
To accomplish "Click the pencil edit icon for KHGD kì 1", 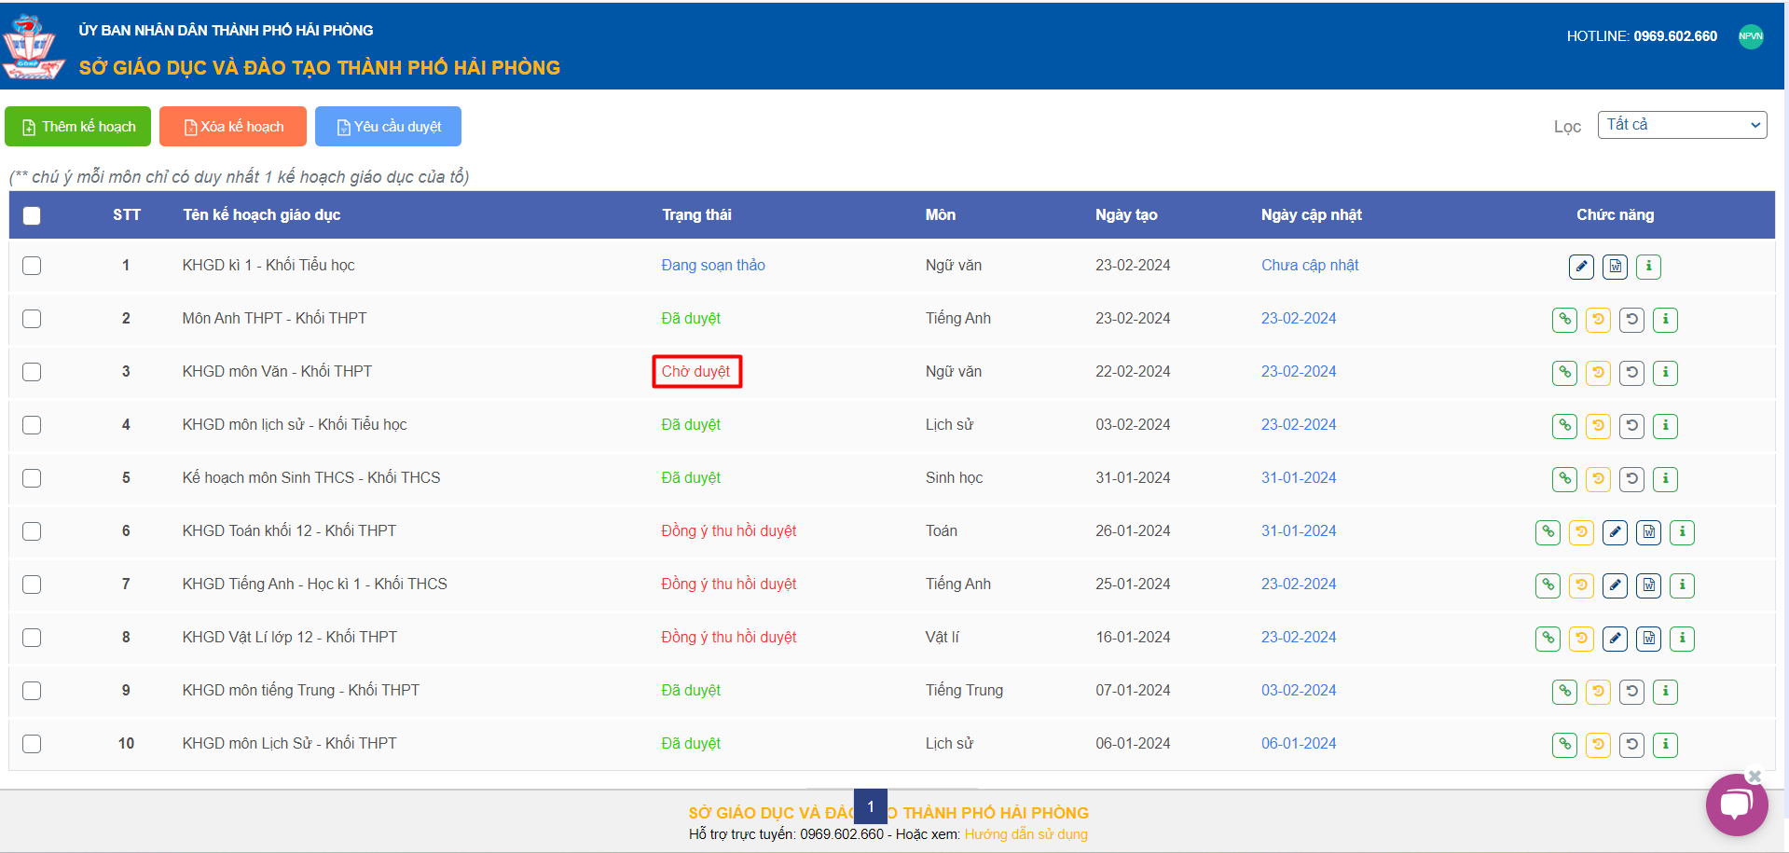I will [1581, 267].
